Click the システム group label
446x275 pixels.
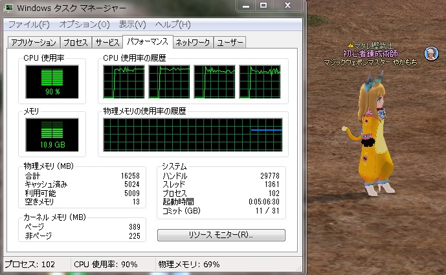174,166
